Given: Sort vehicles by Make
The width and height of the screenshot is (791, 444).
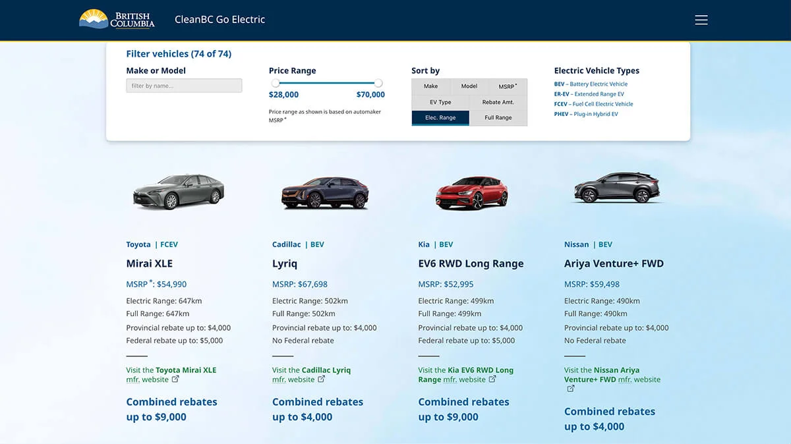Looking at the screenshot, I should (x=430, y=86).
